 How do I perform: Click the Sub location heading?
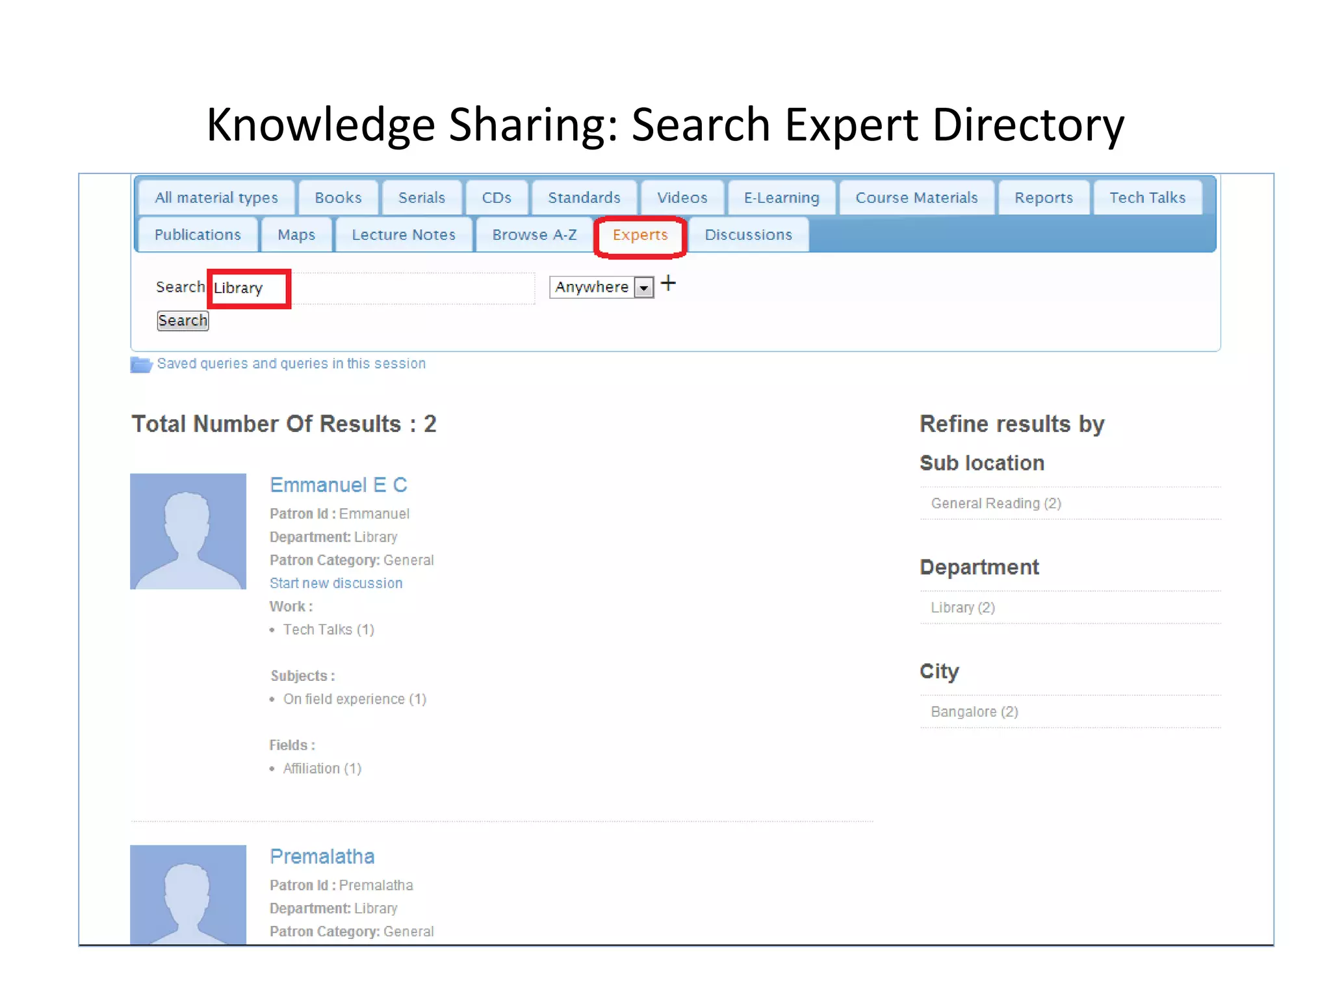[982, 463]
